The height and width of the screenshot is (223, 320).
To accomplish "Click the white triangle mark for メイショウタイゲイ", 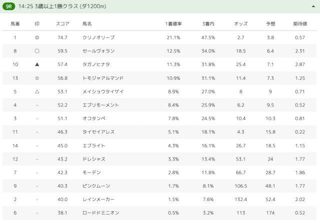I will (37, 91).
